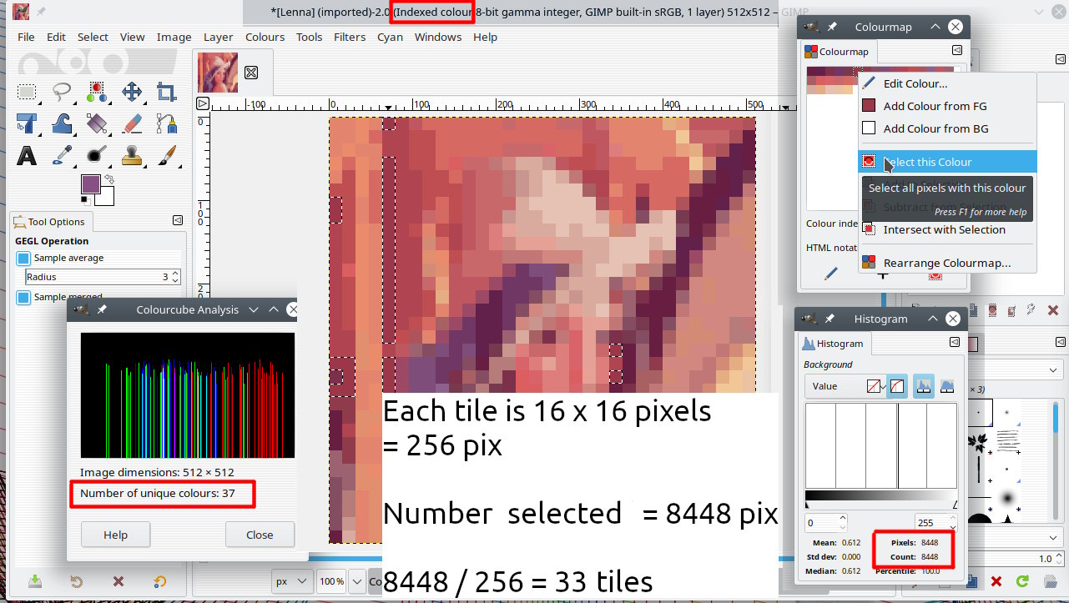Shade the Histogram window with the up arrow

pyautogui.click(x=931, y=319)
